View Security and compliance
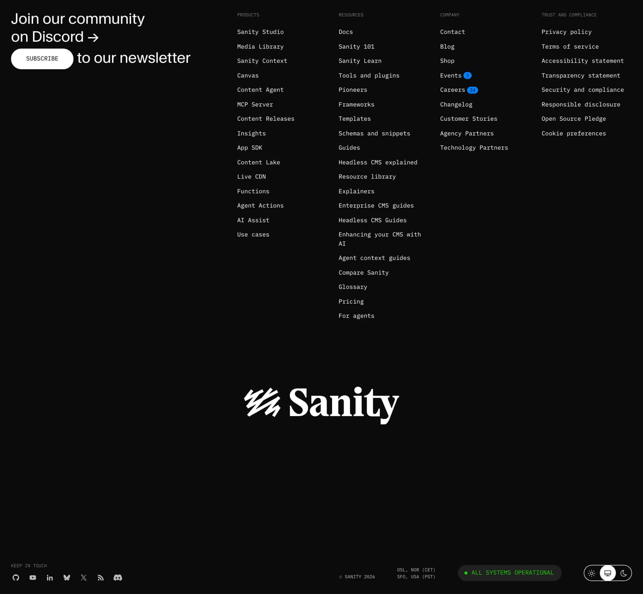Screen dimensions: 643x594 (x=583, y=90)
